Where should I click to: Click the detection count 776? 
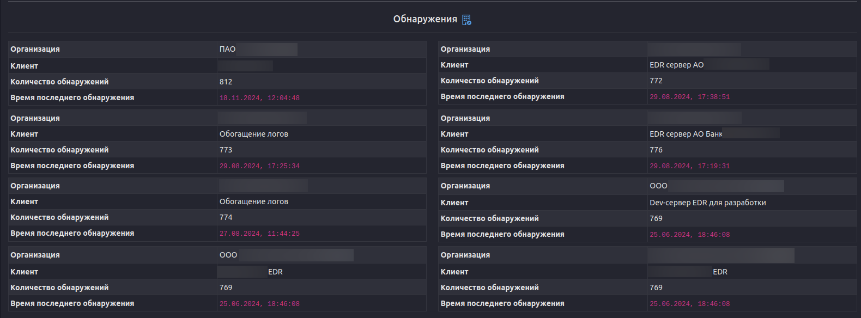point(656,150)
